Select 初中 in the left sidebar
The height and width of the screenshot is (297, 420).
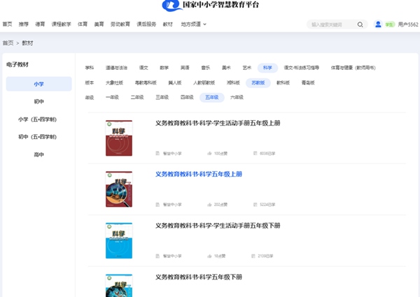(38, 101)
